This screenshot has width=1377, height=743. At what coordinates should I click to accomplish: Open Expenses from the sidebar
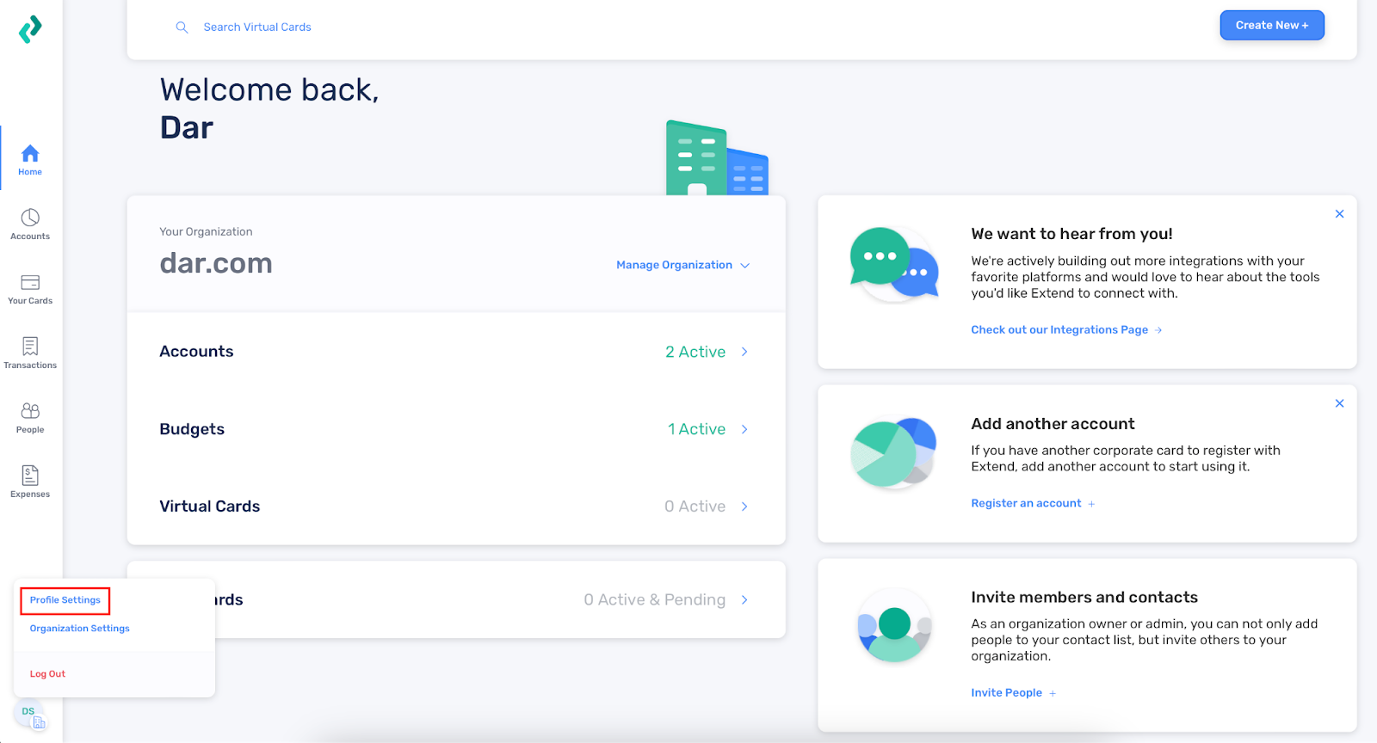[30, 481]
